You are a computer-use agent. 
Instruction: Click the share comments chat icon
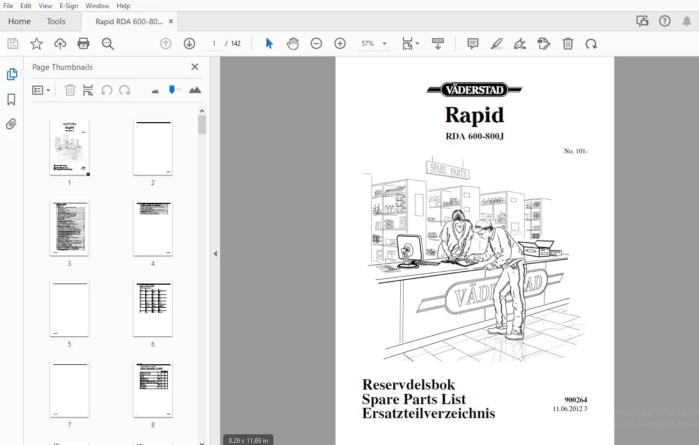[x=642, y=22]
